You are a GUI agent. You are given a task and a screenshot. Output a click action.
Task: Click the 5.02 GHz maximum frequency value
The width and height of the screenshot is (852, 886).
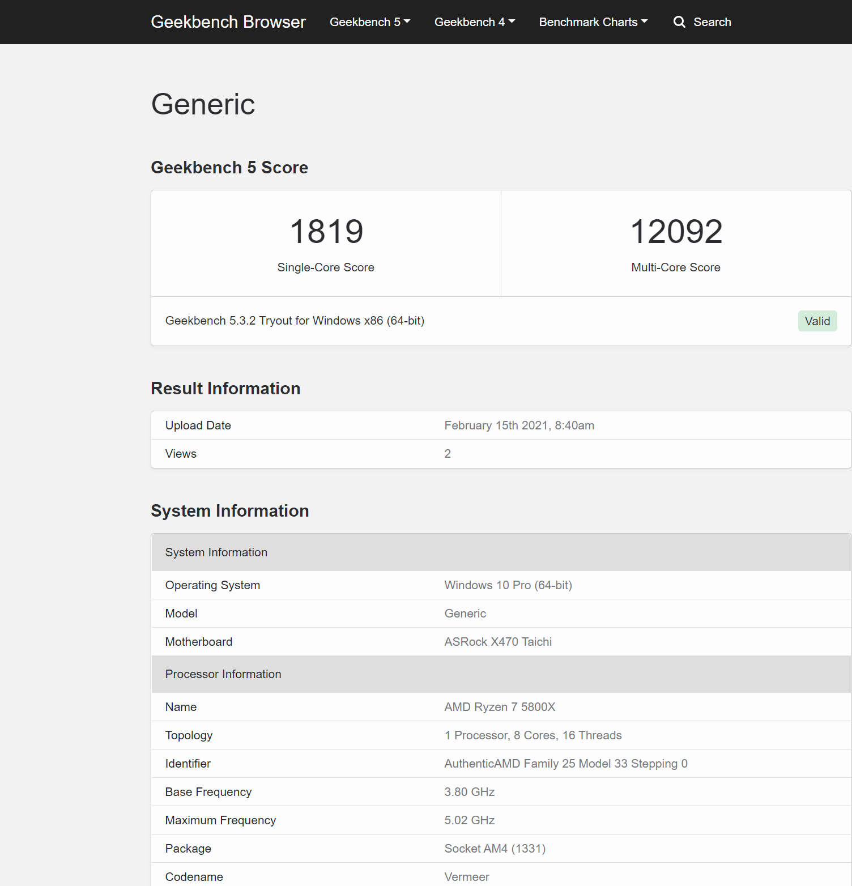[x=470, y=820]
